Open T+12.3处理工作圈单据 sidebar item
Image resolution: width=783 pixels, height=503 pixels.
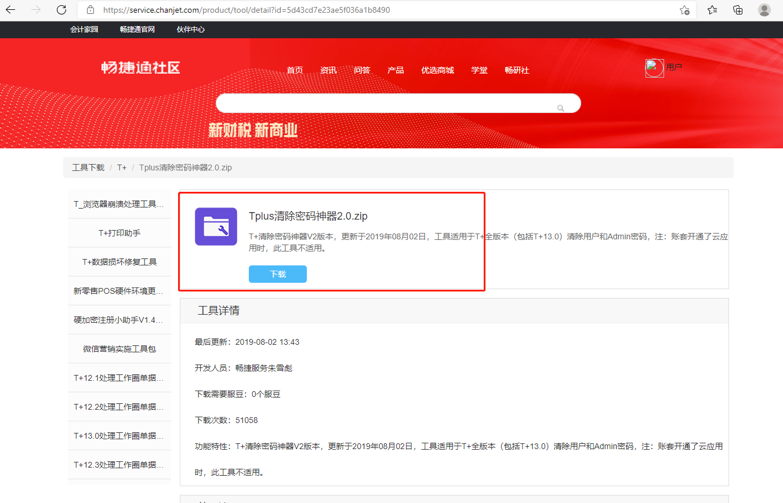pyautogui.click(x=119, y=465)
